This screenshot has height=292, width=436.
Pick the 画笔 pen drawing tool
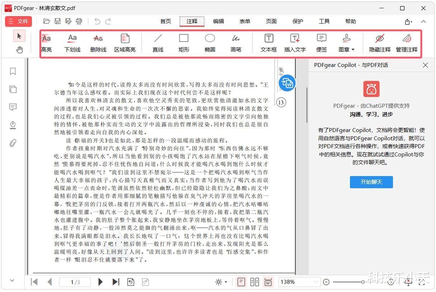pyautogui.click(x=236, y=43)
